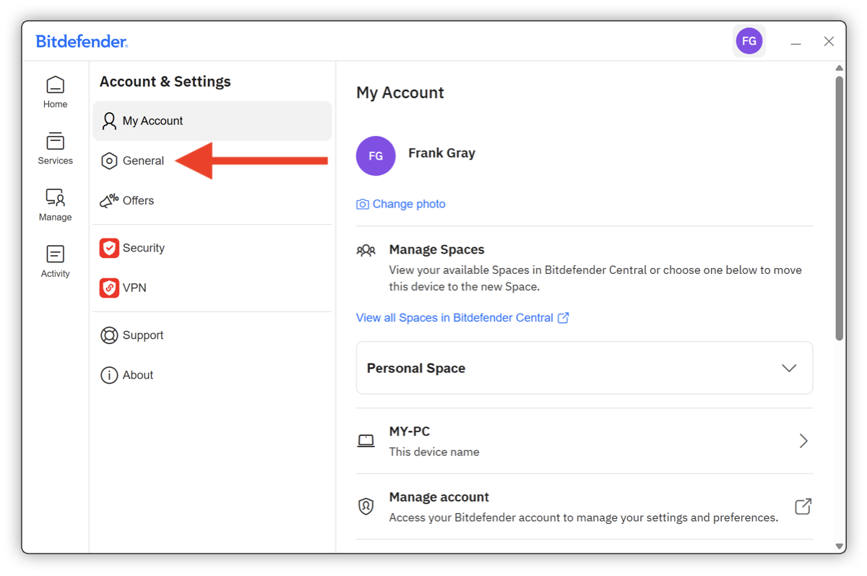
Task: Click the shield icon beside Manage account
Action: point(366,507)
